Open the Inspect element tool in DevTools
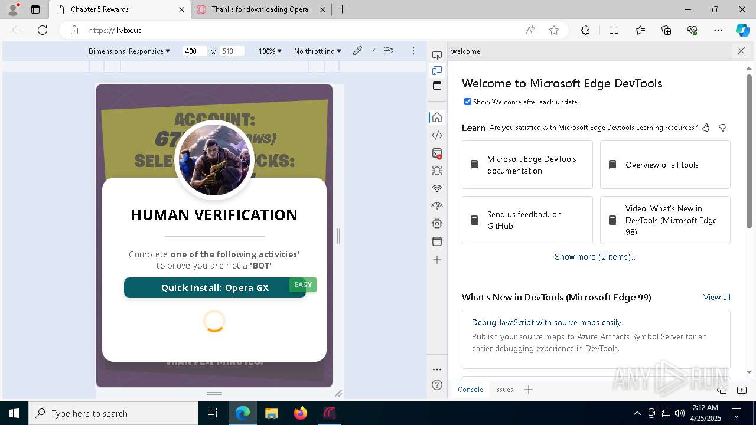The height and width of the screenshot is (425, 756). 437,55
